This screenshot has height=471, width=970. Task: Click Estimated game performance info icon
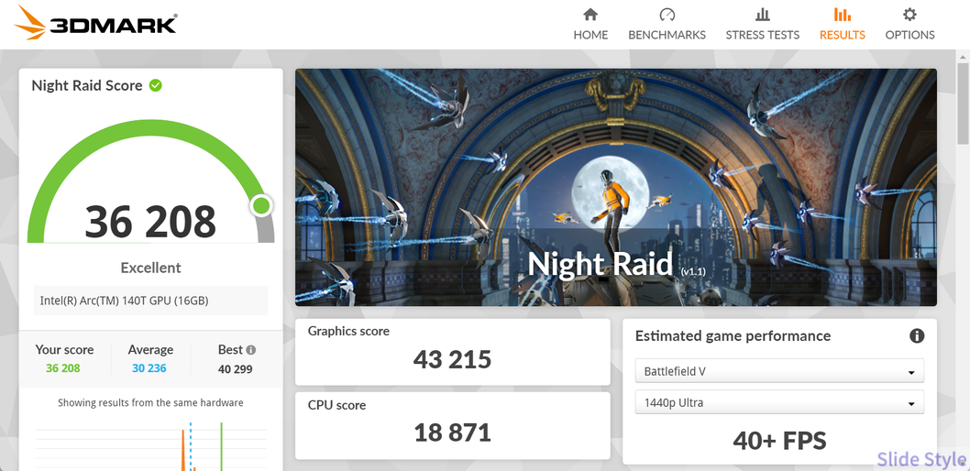pos(917,335)
